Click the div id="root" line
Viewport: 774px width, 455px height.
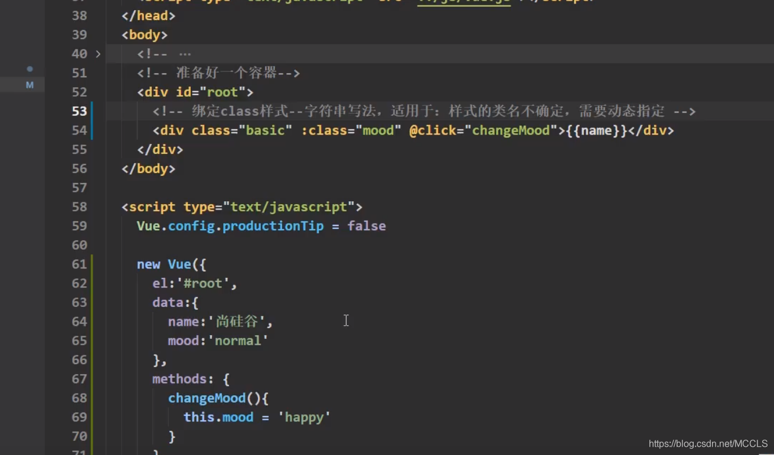195,92
